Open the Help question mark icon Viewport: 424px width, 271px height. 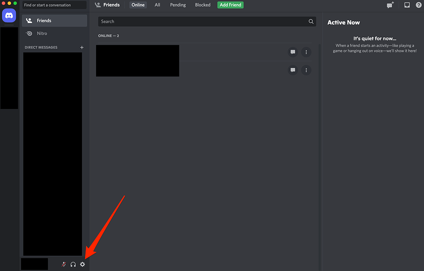[x=419, y=5]
